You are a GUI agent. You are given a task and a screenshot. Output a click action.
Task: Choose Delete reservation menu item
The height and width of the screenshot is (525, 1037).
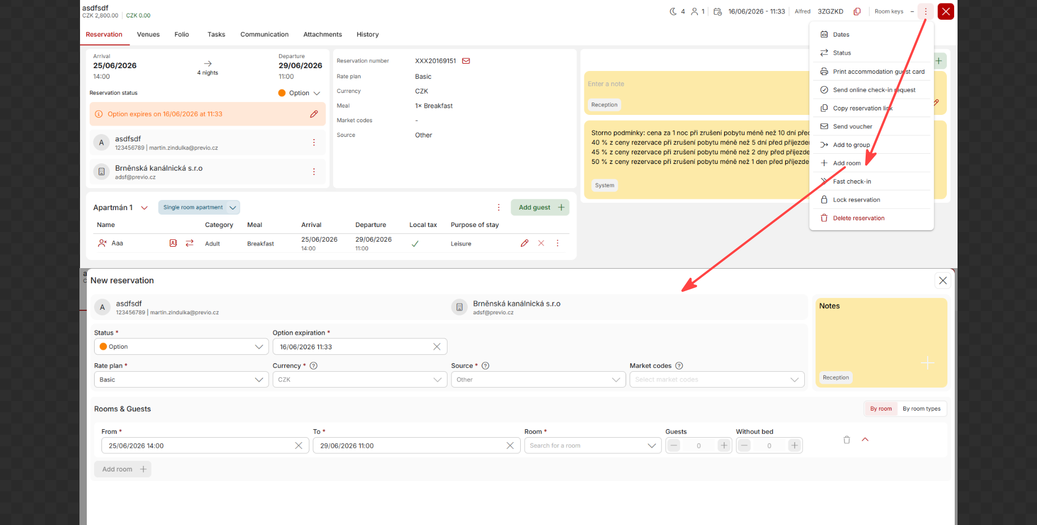(x=871, y=218)
